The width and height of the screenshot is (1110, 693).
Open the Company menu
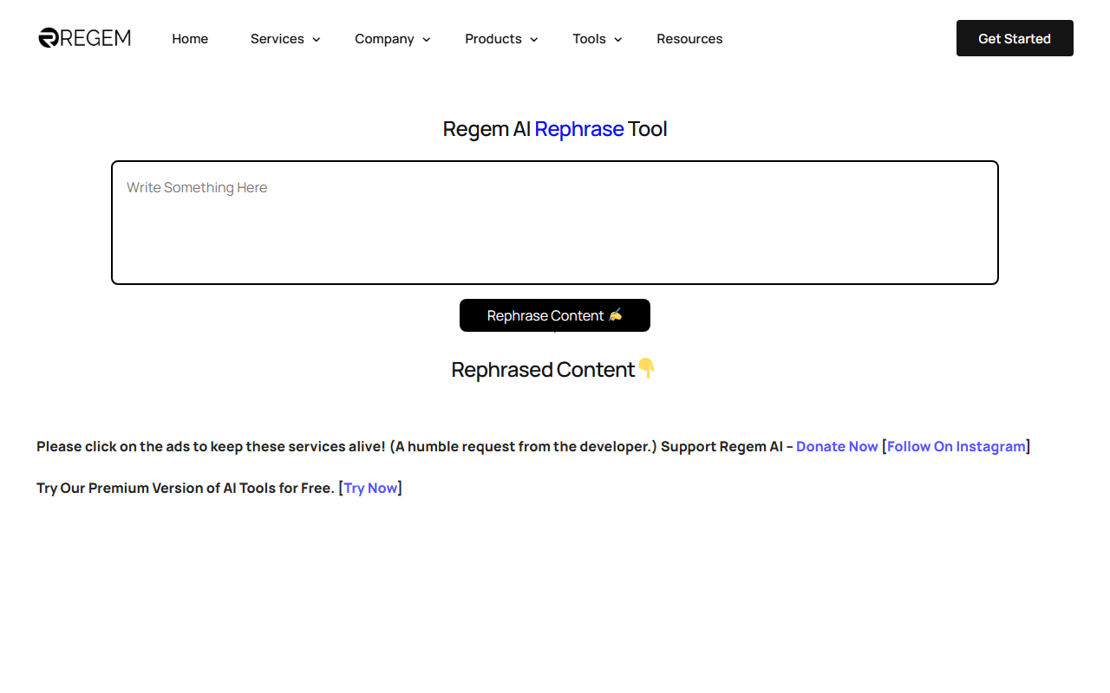click(384, 39)
